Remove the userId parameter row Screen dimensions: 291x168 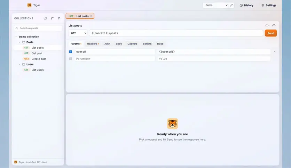275,52
